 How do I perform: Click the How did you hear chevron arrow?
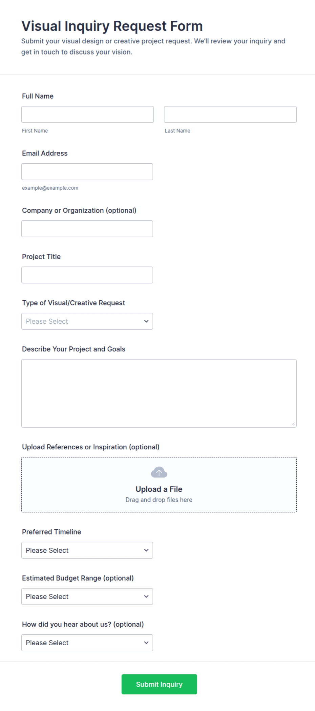point(146,643)
